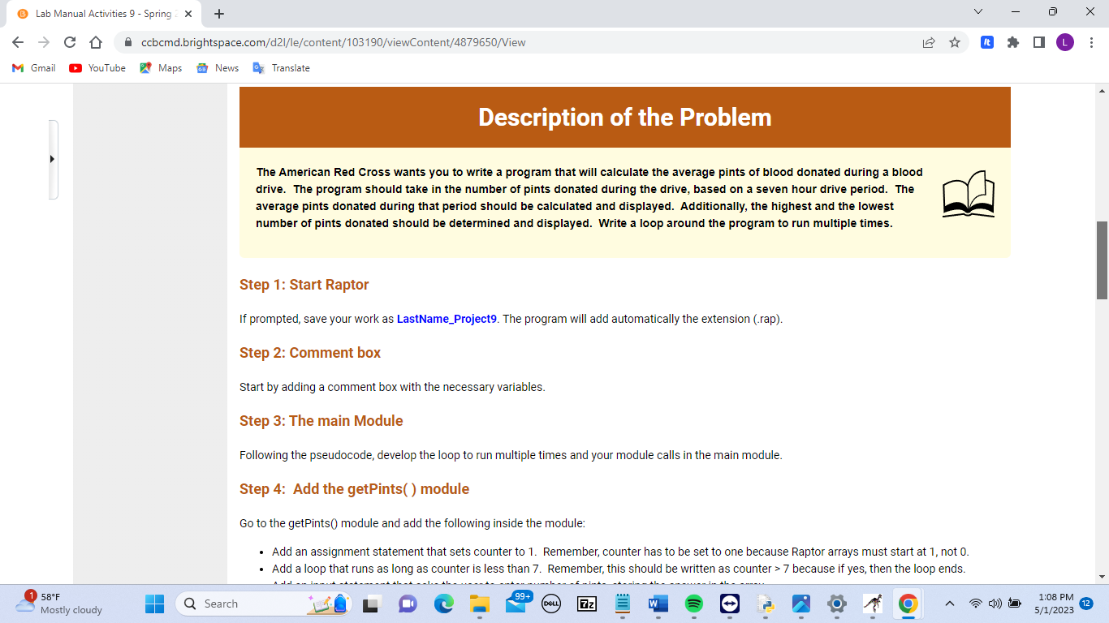Reload the current page
The width and height of the screenshot is (1109, 623).
click(70, 42)
